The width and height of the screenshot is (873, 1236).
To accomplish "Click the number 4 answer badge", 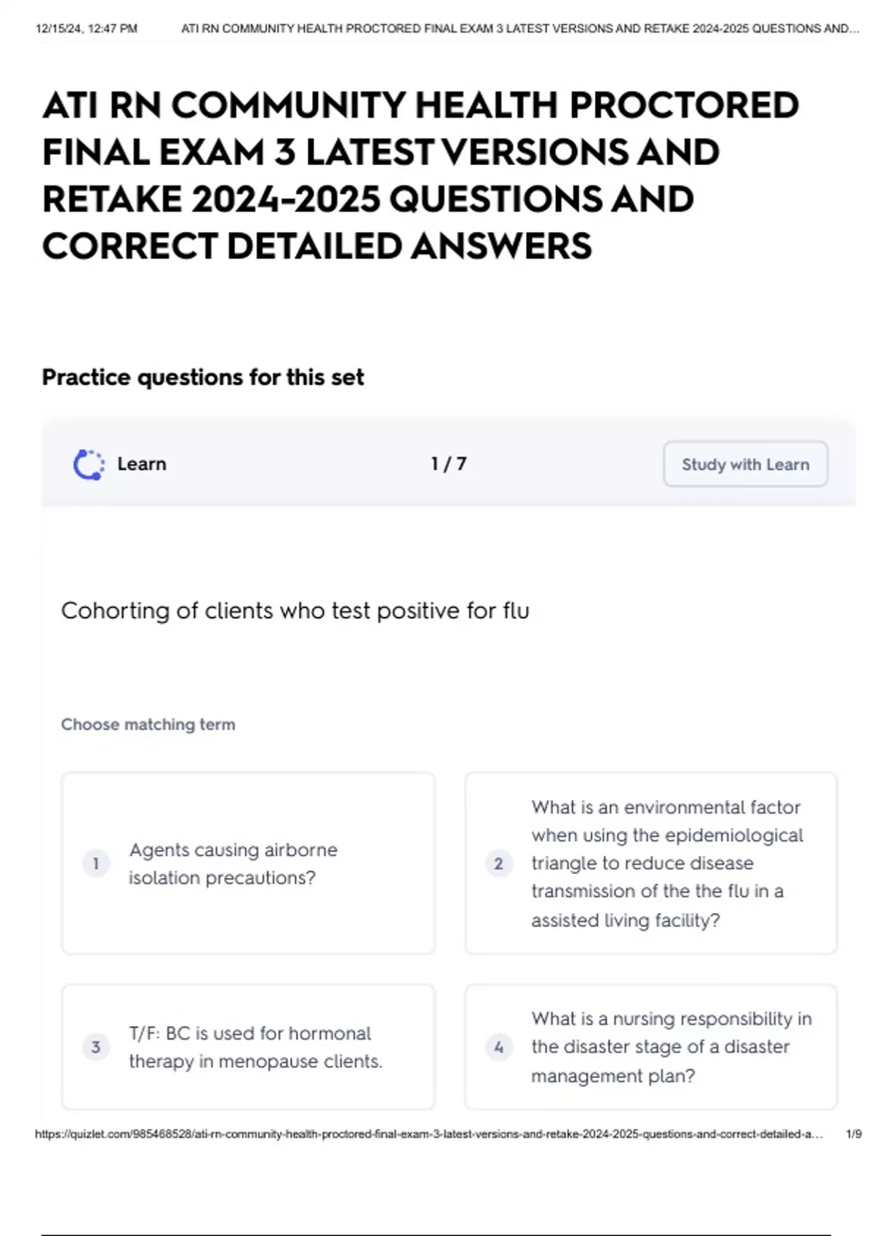I will click(x=498, y=1047).
